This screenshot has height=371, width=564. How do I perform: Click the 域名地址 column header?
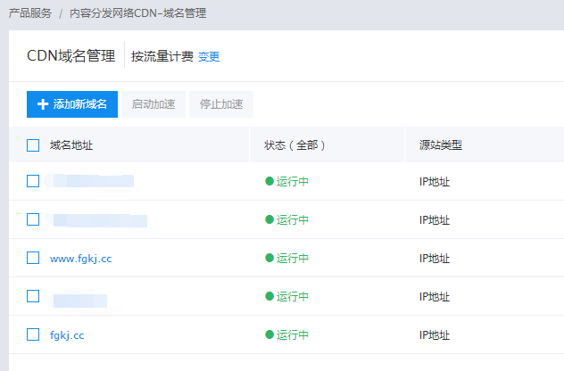point(71,145)
